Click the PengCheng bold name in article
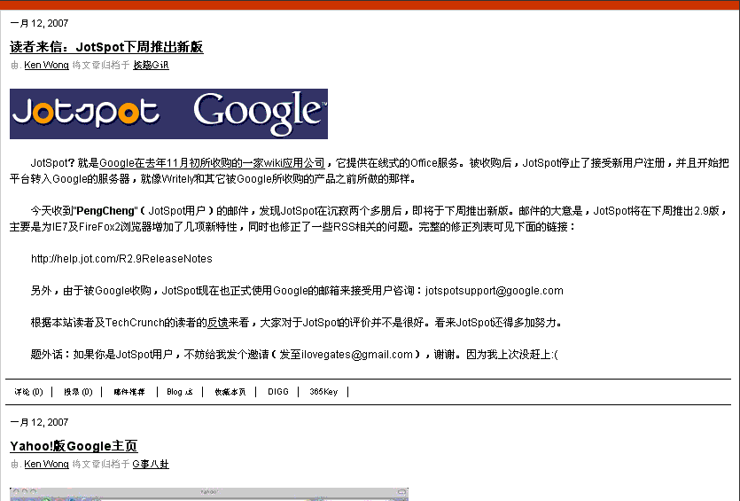740x501 pixels. pyautogui.click(x=105, y=211)
